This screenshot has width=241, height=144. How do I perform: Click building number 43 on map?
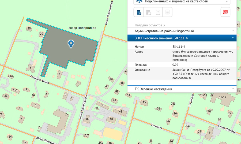pos(151,141)
